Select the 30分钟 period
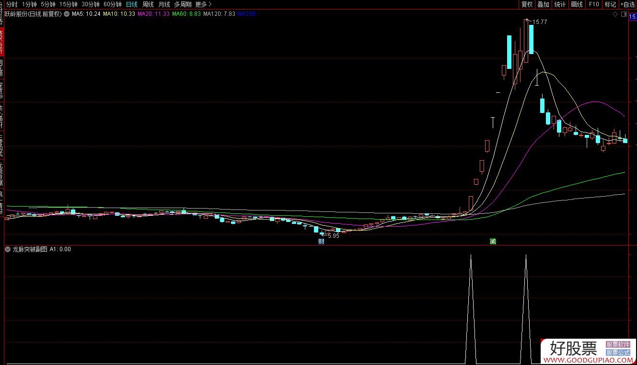Image resolution: width=637 pixels, height=365 pixels. pos(91,4)
